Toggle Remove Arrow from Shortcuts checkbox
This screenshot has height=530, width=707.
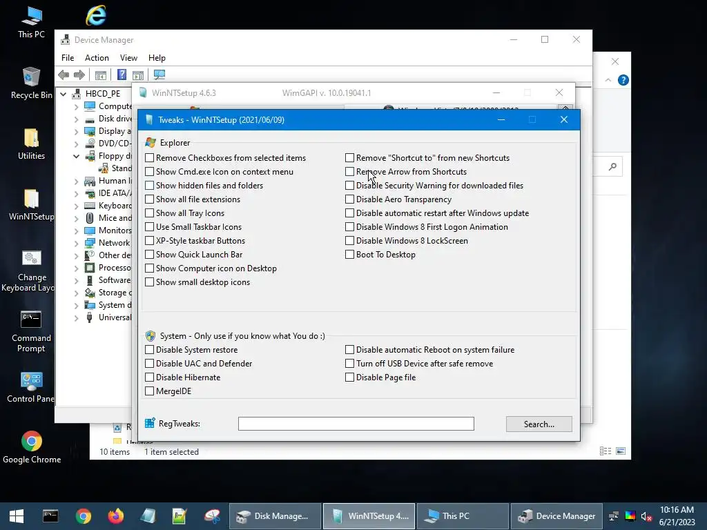tap(349, 172)
